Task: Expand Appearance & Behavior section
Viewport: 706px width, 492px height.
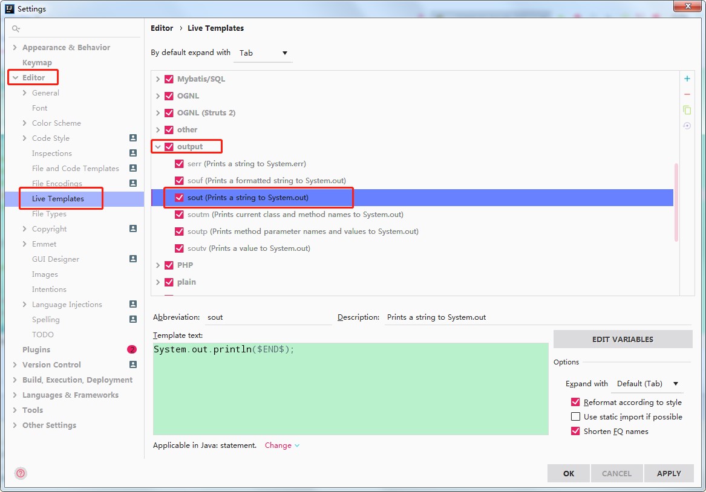Action: [15, 47]
